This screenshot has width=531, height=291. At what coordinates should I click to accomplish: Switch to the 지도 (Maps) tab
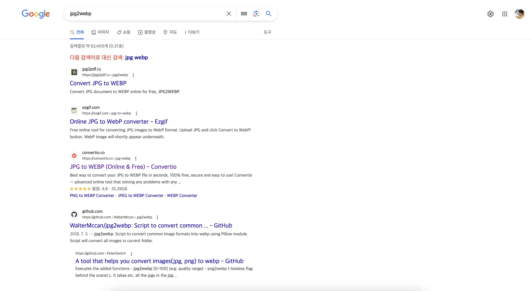tap(170, 32)
